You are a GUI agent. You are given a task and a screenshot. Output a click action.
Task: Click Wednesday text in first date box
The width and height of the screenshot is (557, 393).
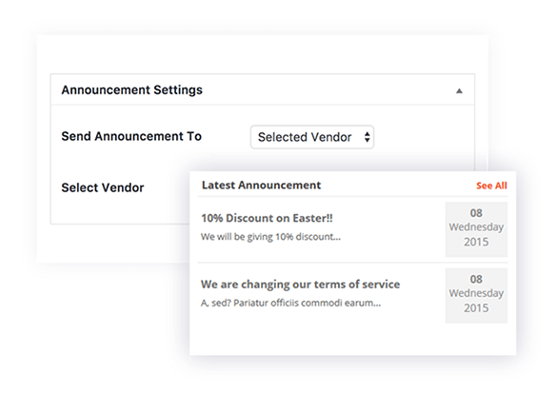(476, 227)
